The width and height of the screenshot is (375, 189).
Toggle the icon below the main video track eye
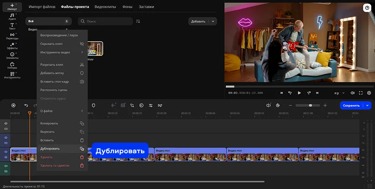6,157
